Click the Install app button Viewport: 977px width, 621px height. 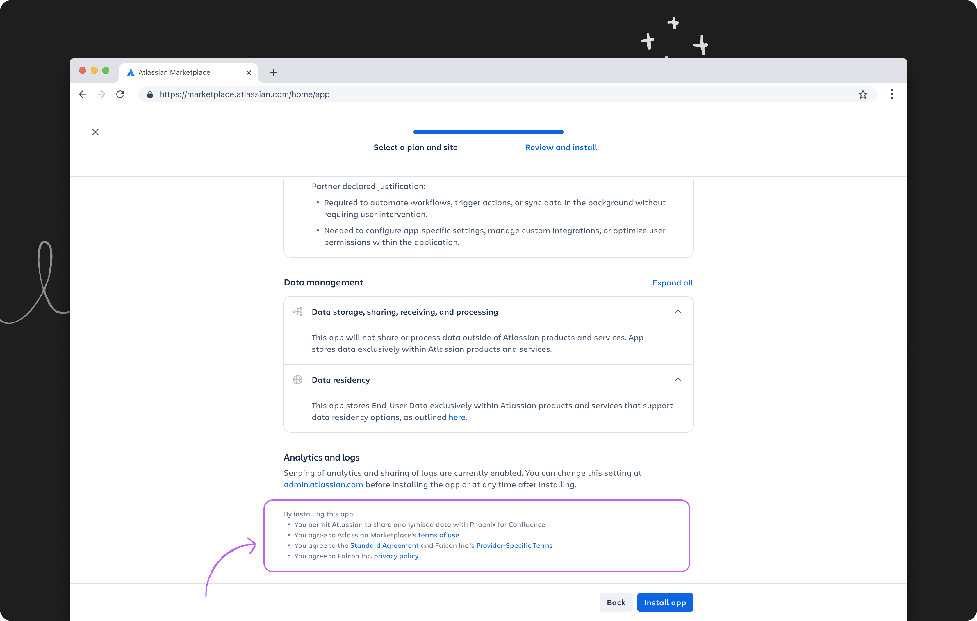tap(665, 602)
